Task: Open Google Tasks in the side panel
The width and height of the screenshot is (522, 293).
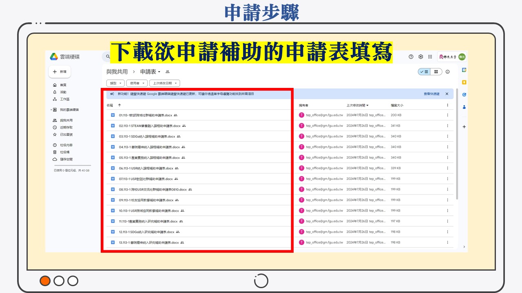Action: 464,95
